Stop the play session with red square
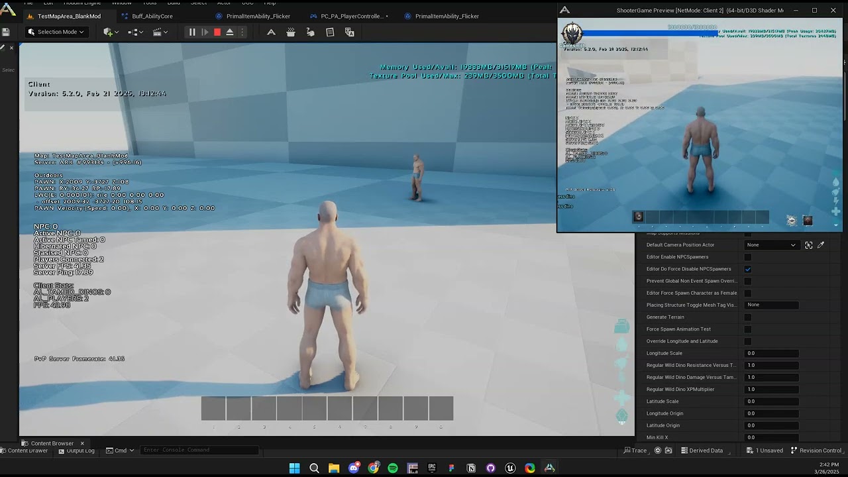The image size is (848, 477). [217, 32]
